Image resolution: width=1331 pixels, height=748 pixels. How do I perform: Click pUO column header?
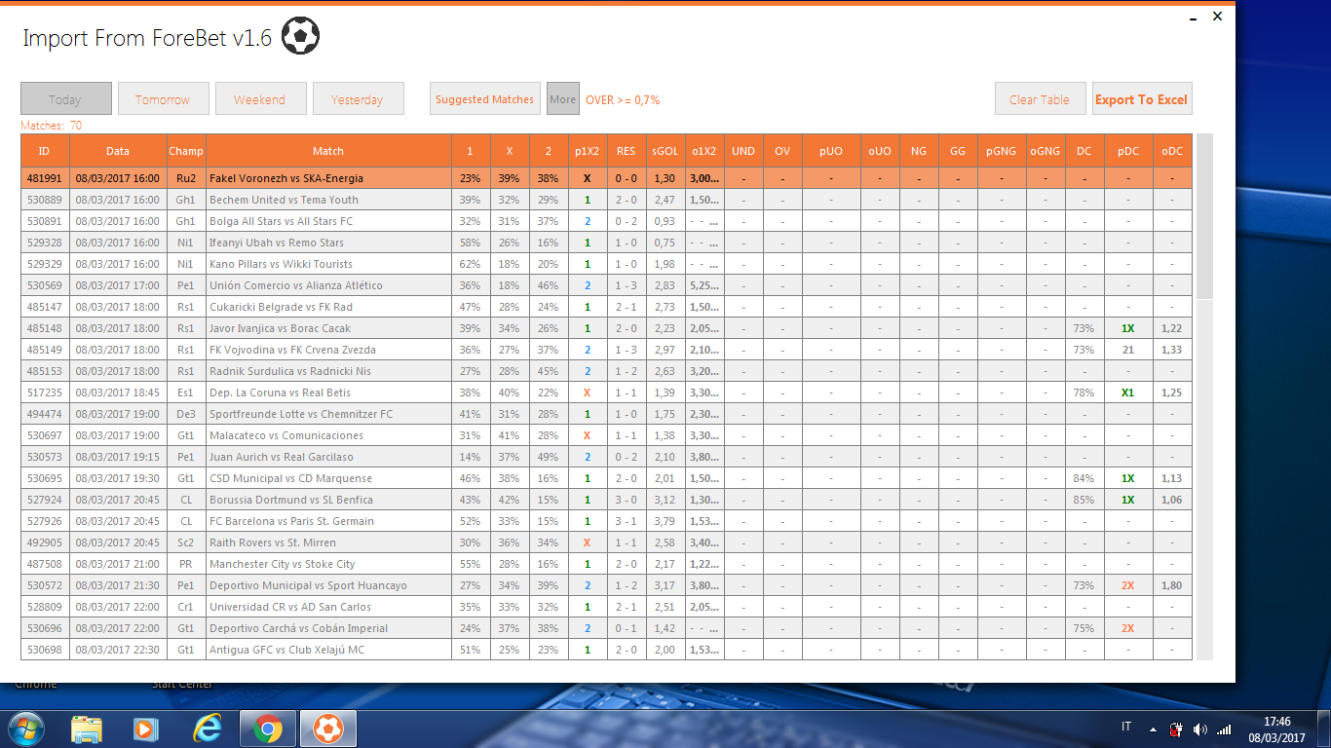coord(831,151)
